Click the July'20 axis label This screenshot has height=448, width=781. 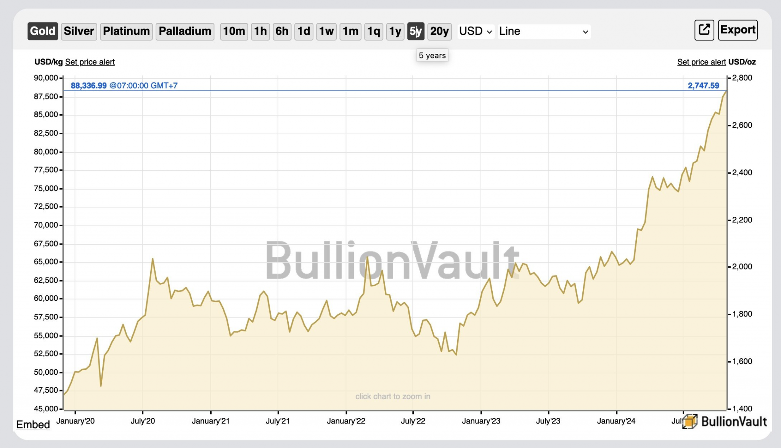[143, 421]
